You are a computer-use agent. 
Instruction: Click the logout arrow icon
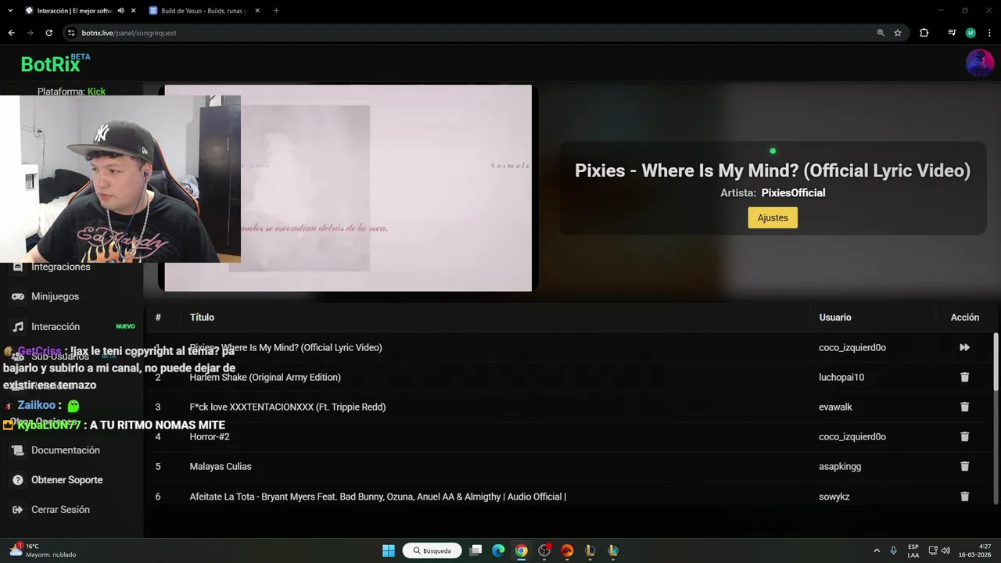17,510
